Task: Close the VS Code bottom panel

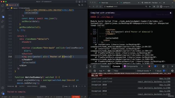Action: [x=85, y=86]
